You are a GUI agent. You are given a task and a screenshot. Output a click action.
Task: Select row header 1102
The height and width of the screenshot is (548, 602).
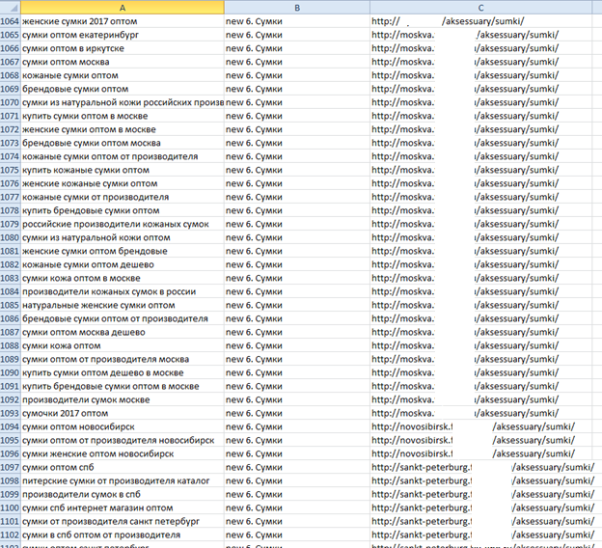click(10, 534)
